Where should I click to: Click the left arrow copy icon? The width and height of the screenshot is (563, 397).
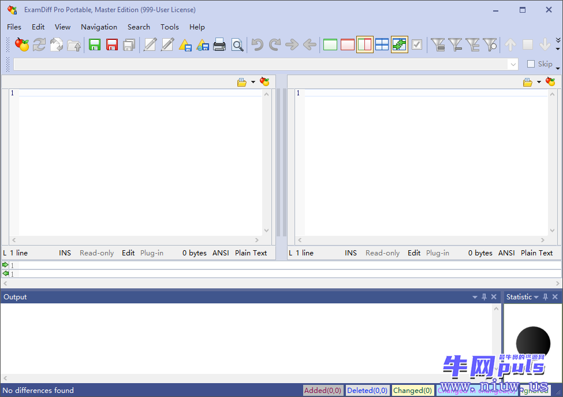pos(310,45)
